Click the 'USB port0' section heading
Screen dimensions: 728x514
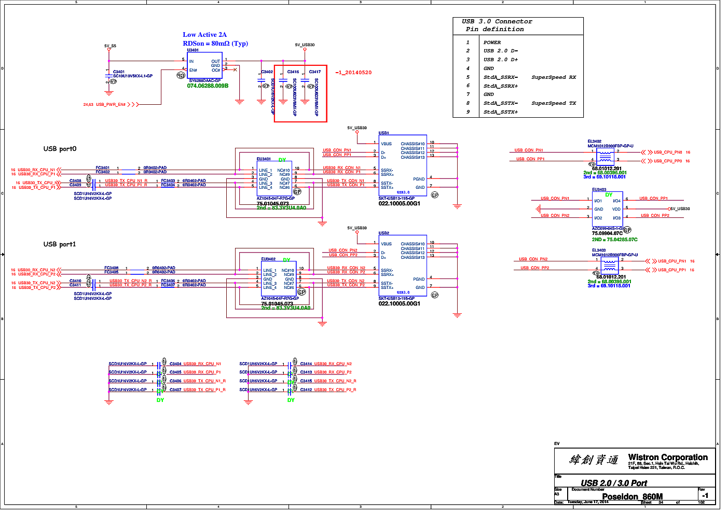[x=60, y=149]
